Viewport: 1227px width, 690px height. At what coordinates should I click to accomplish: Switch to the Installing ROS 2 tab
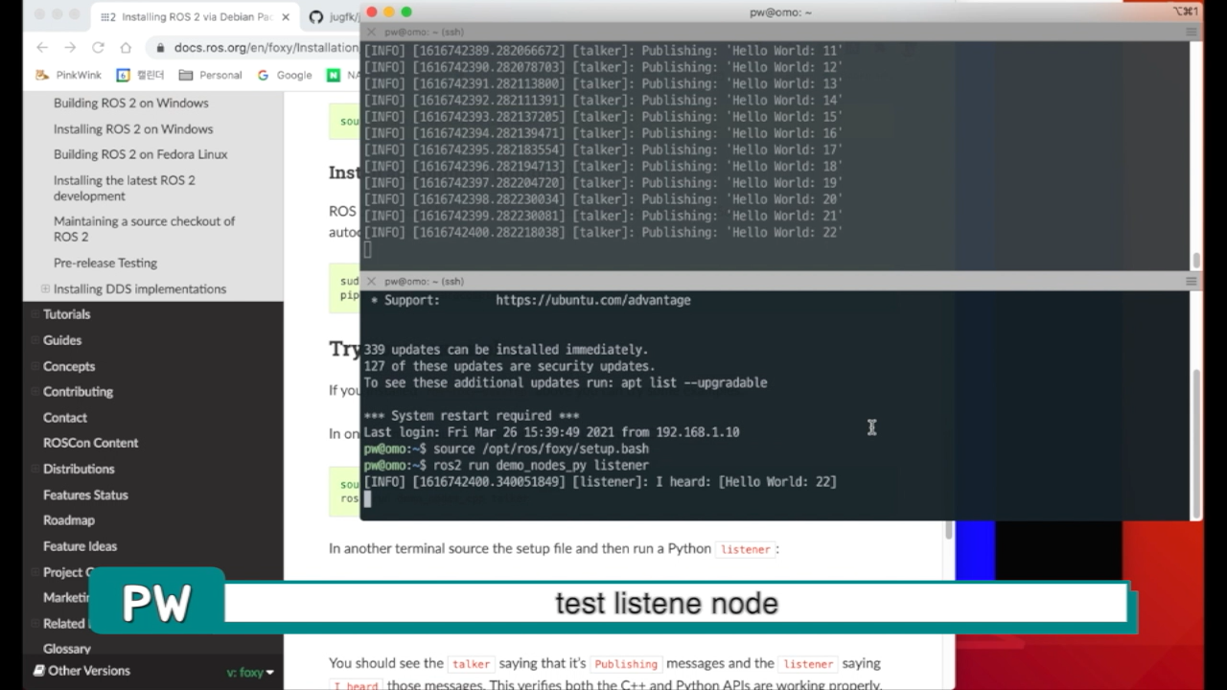(x=197, y=17)
